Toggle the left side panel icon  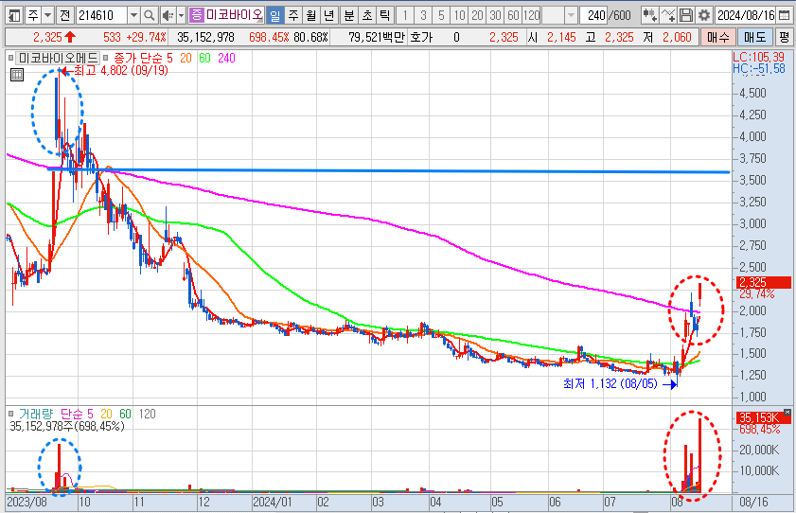coord(15,15)
